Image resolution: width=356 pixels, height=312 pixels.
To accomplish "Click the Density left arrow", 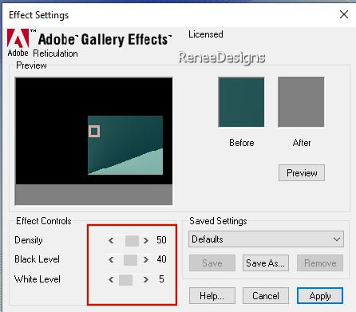I will coord(111,241).
